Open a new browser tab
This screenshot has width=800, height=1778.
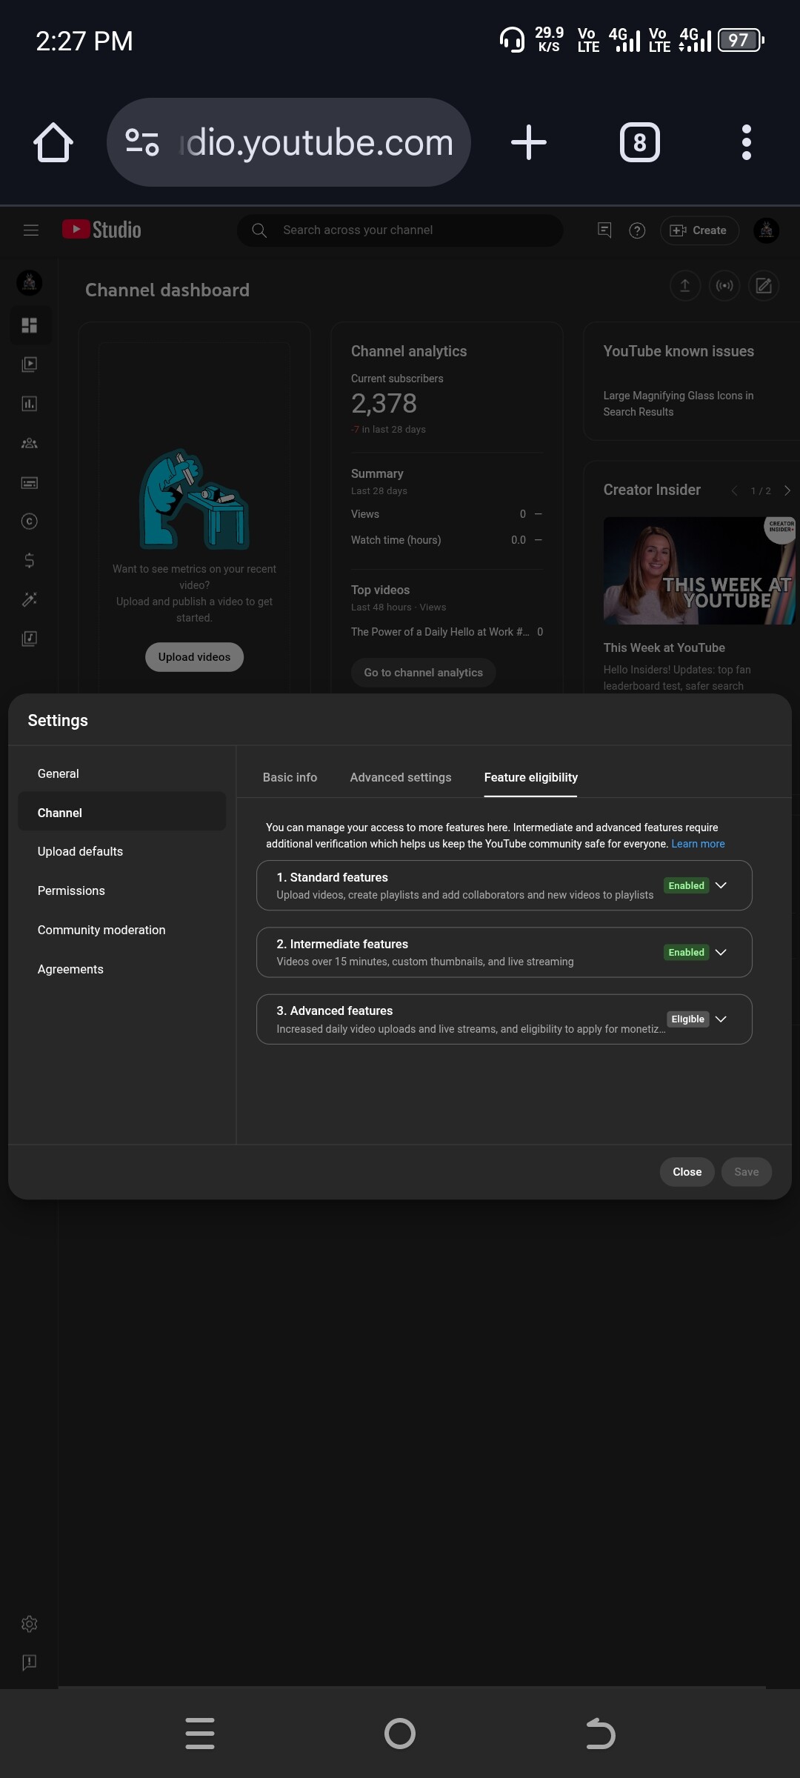(529, 142)
